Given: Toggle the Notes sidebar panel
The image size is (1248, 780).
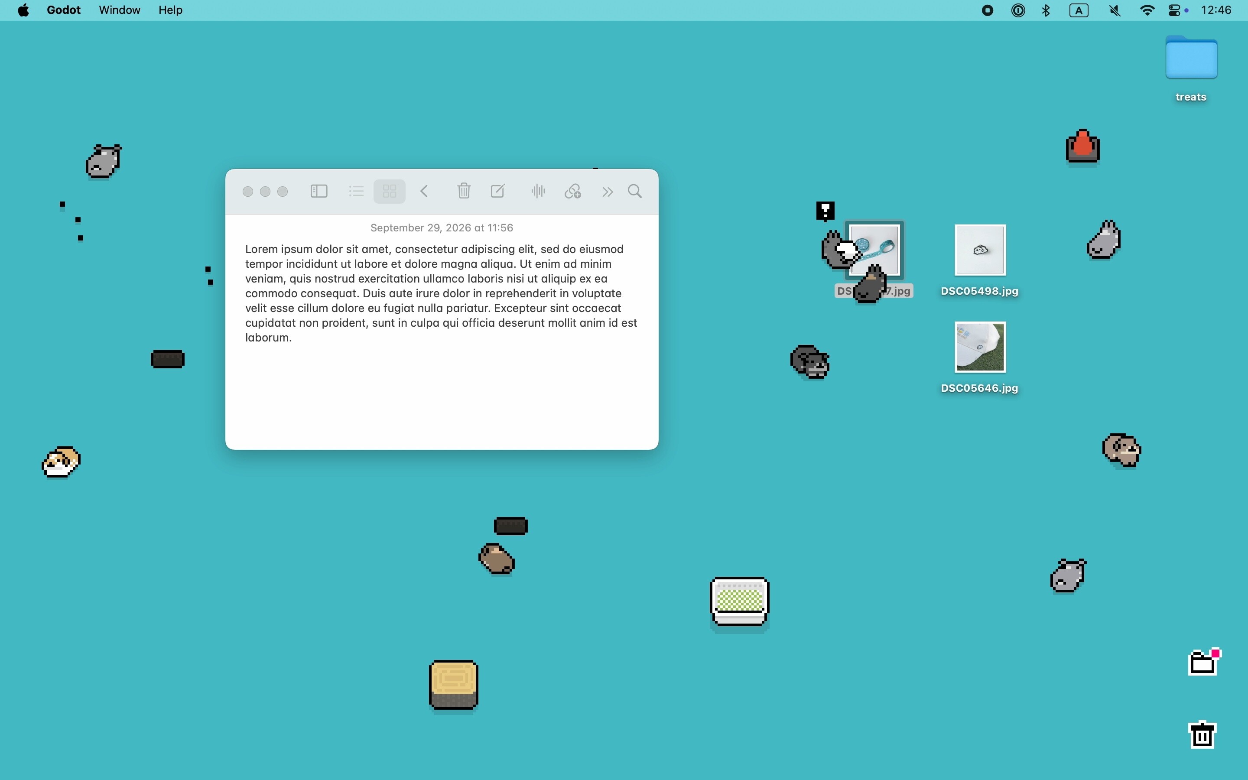Looking at the screenshot, I should click(318, 192).
